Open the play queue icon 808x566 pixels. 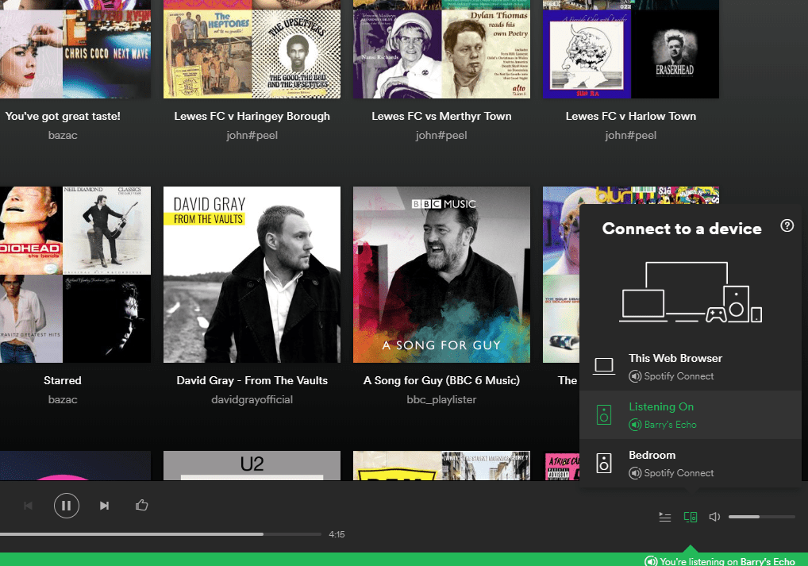coord(665,517)
